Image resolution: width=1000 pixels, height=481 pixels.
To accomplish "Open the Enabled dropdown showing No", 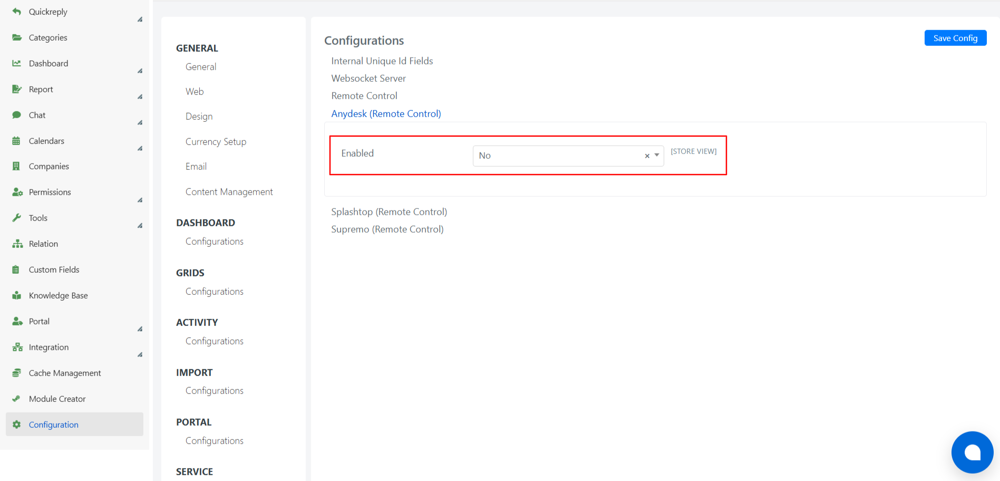I will pos(568,156).
